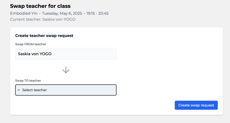Select the 'Select teacher' placeholder text
This screenshot has width=230, height=123.
pyautogui.click(x=34, y=90)
